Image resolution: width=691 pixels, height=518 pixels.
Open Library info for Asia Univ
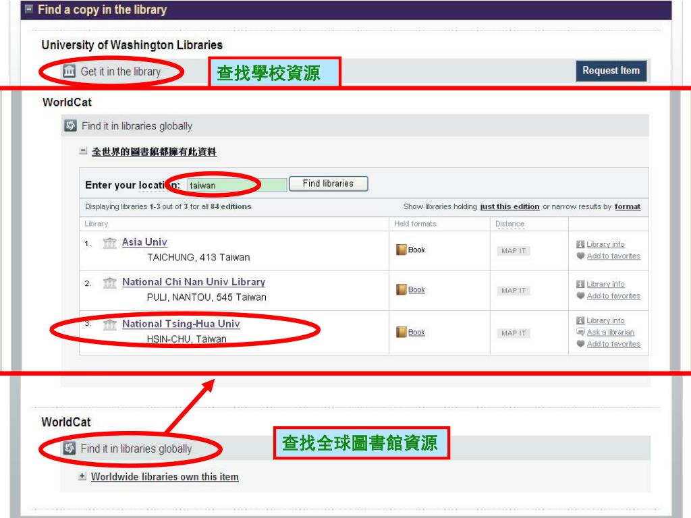pyautogui.click(x=605, y=244)
